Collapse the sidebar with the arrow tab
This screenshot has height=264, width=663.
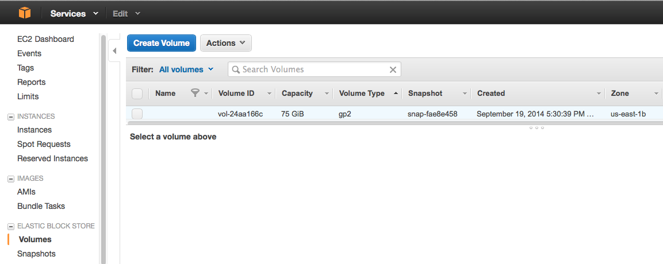114,51
